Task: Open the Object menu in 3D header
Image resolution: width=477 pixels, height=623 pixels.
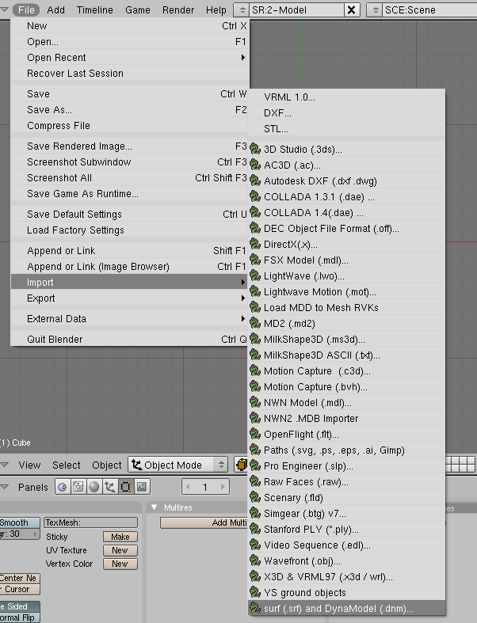Action: tap(107, 465)
